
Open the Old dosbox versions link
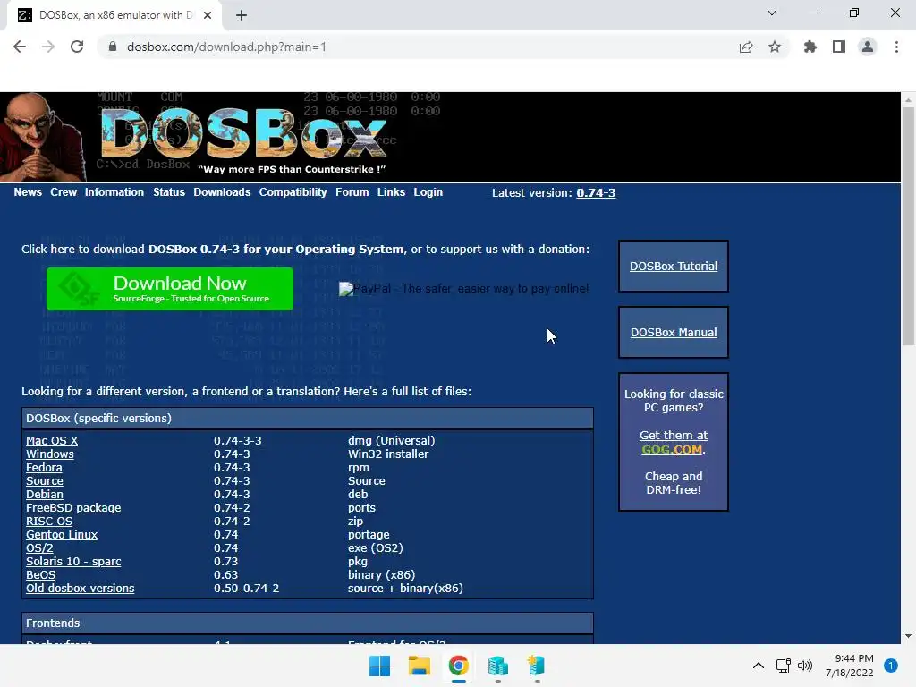80,589
